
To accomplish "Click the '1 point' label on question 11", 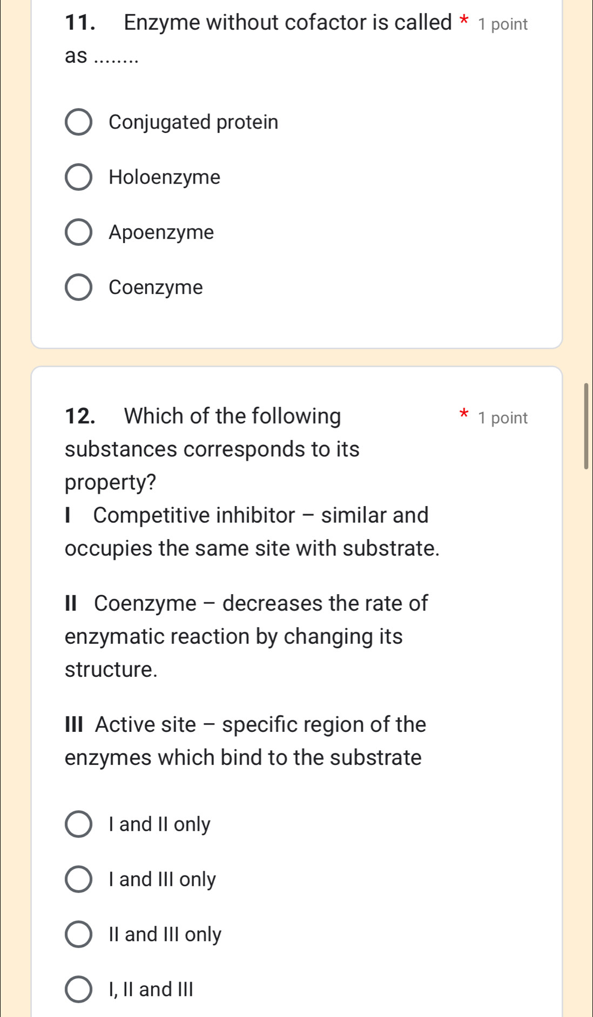I will click(x=502, y=23).
